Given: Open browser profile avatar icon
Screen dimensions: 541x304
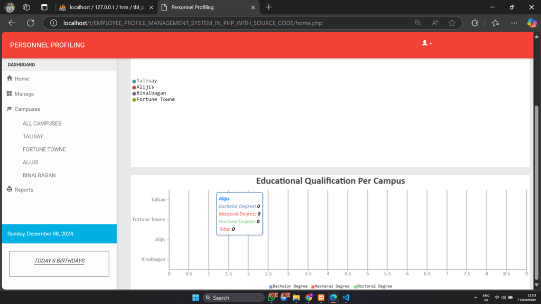Looking at the screenshot, I should click(10, 7).
